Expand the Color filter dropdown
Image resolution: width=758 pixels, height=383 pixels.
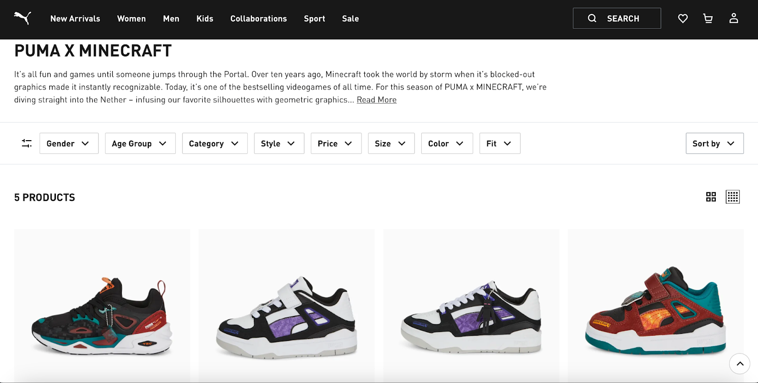coord(446,143)
